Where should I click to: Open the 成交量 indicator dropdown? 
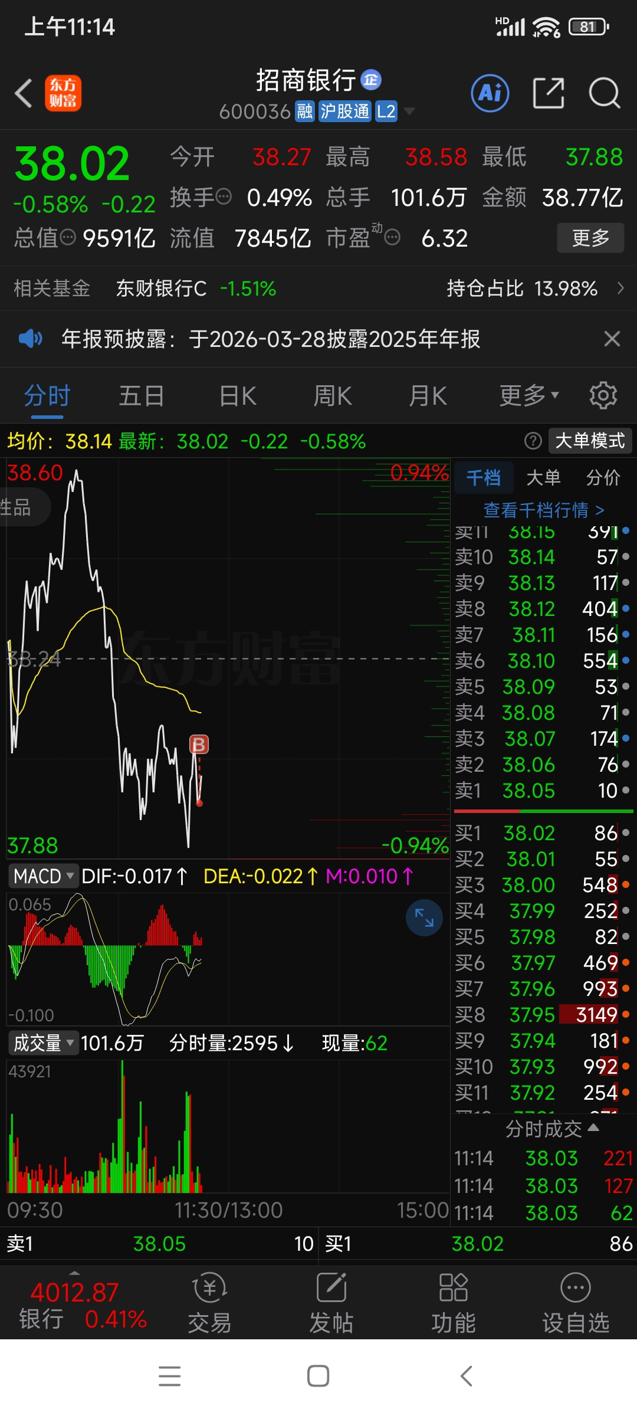point(44,1043)
